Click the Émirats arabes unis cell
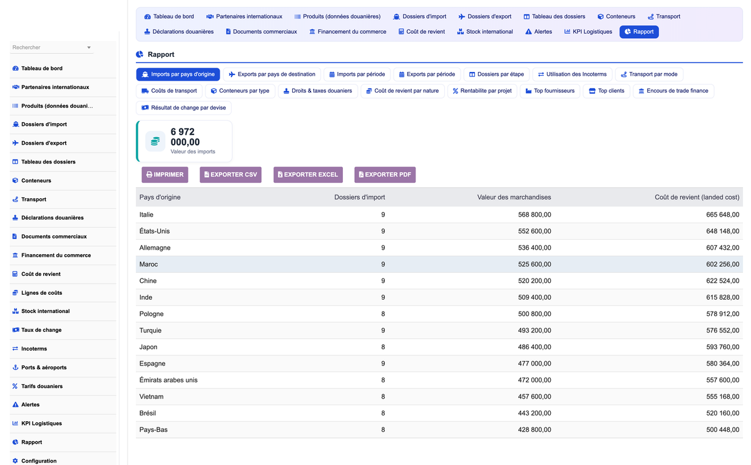The width and height of the screenshot is (751, 465). point(168,380)
